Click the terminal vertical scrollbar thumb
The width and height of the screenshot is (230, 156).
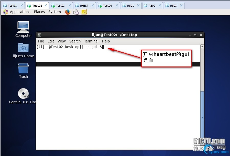(202, 119)
